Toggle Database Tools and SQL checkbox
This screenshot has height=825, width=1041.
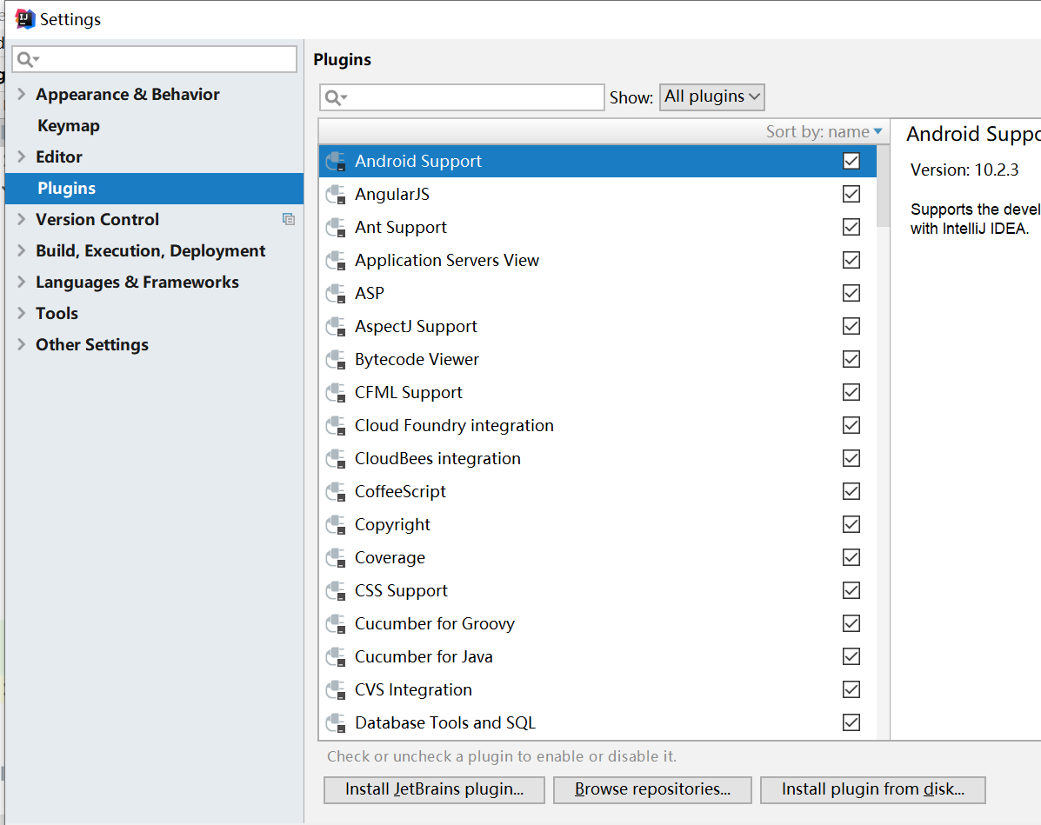851,722
